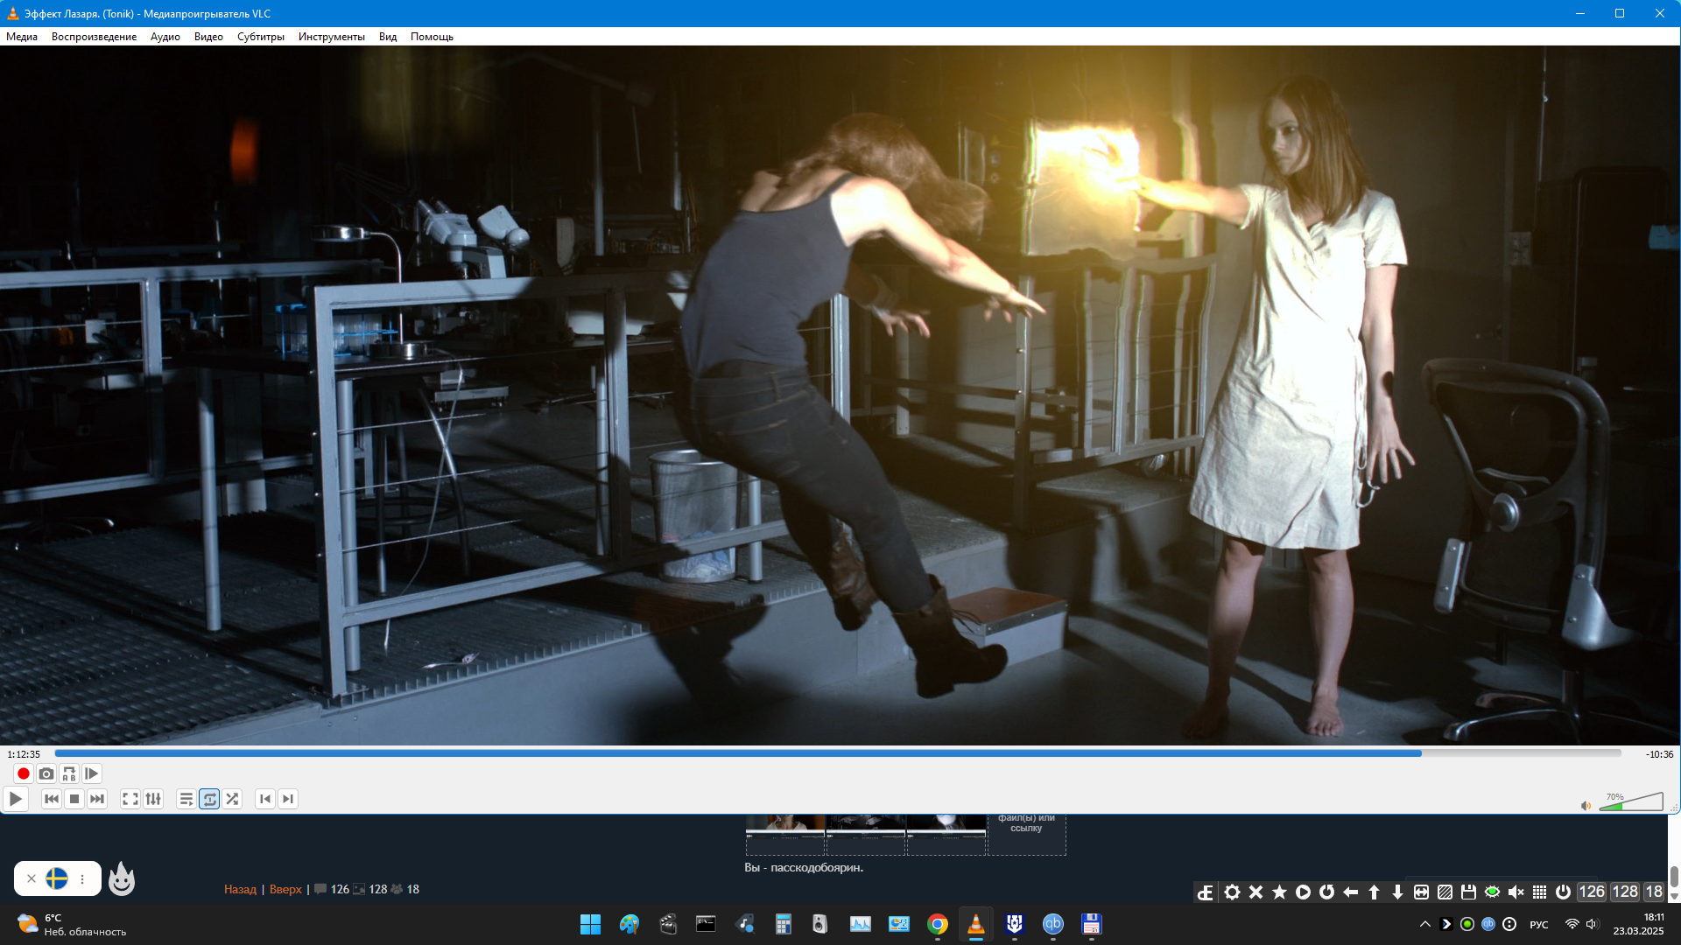This screenshot has height=945, width=1681.
Task: Click the star favorites icon in bottom toolbar
Action: pyautogui.click(x=1279, y=892)
